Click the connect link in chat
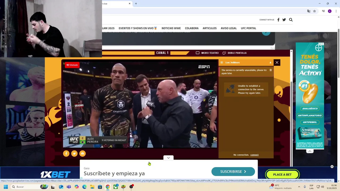340x191 pixels. click(x=254, y=155)
